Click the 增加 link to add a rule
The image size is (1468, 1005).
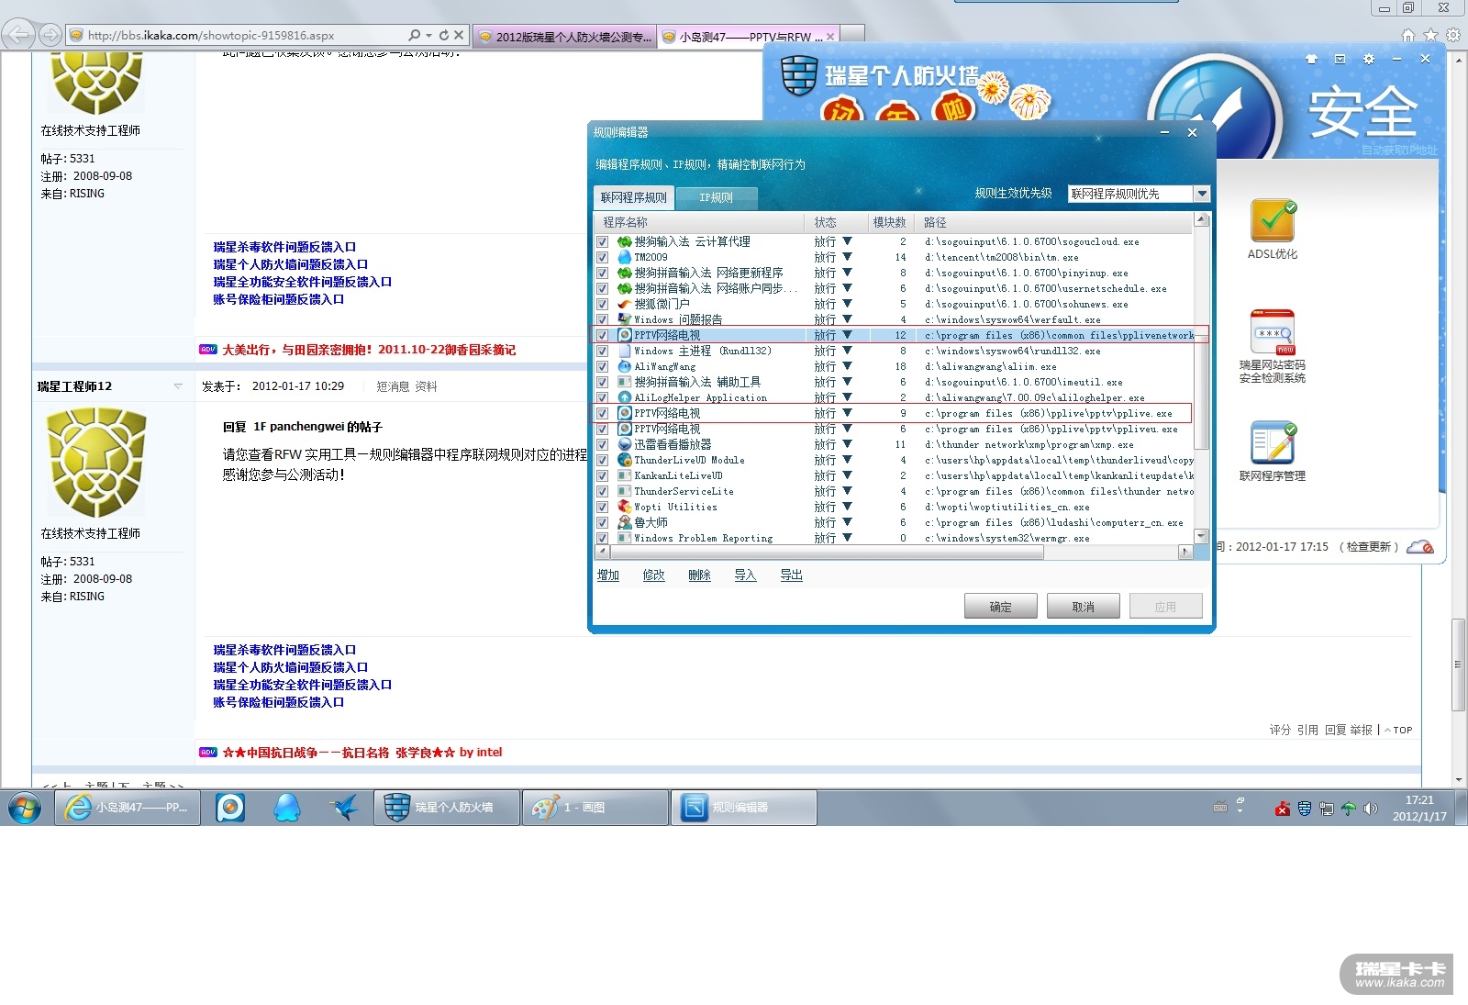pos(608,575)
